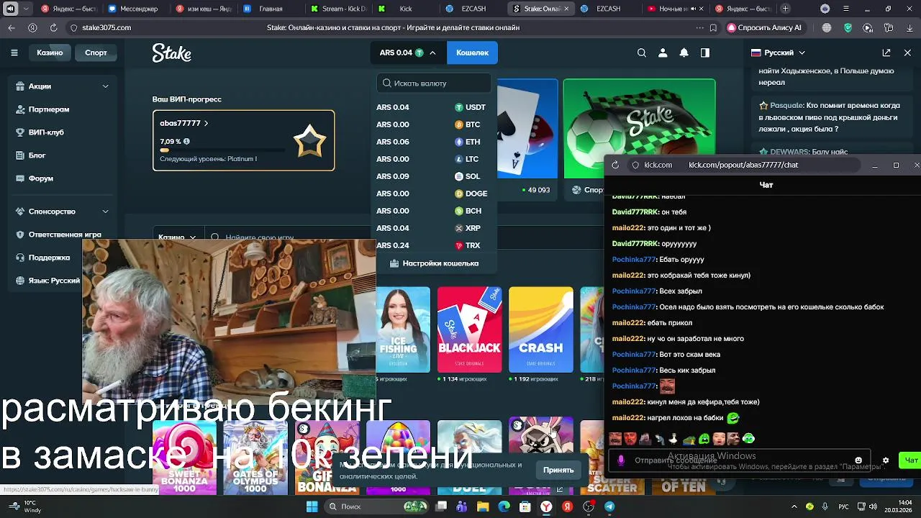Screen dimensions: 921x518
Task: Select XRP currency row
Action: tap(434, 228)
